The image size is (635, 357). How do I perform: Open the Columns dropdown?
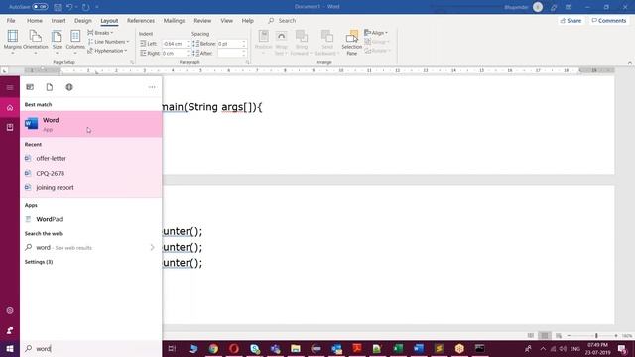(x=75, y=42)
